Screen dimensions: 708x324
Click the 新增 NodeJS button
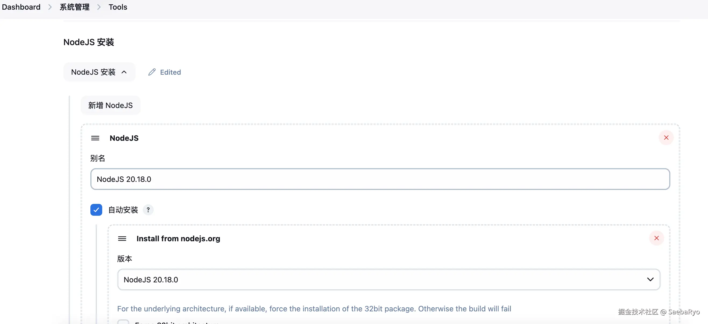pos(111,105)
